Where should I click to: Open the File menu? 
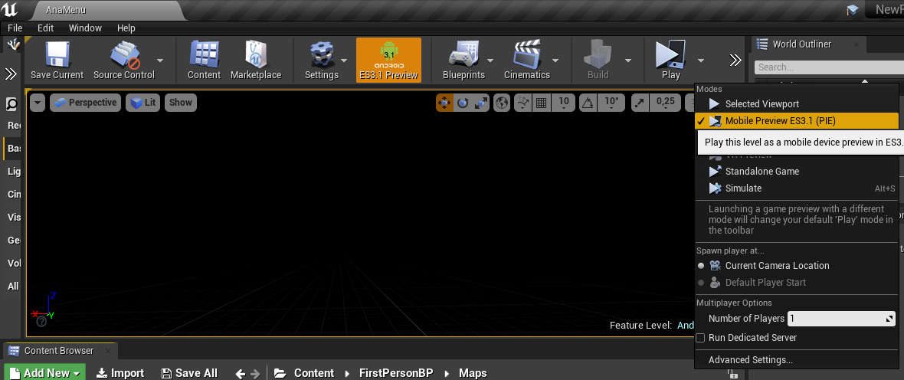click(x=15, y=28)
